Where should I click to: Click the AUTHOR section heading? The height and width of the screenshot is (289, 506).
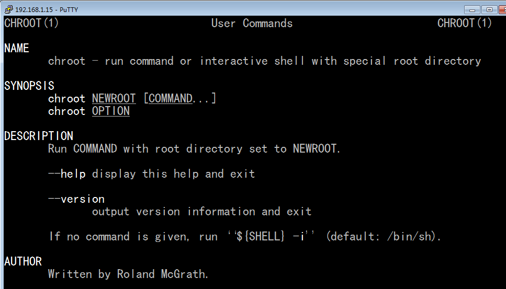(23, 261)
